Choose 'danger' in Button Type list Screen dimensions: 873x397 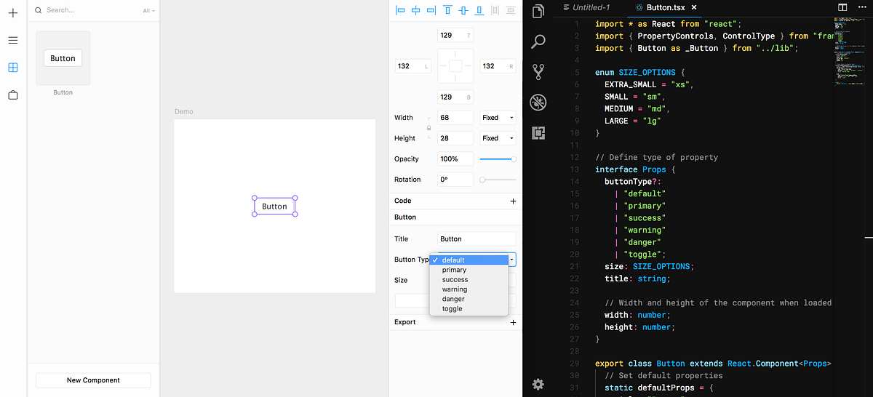coord(469,299)
